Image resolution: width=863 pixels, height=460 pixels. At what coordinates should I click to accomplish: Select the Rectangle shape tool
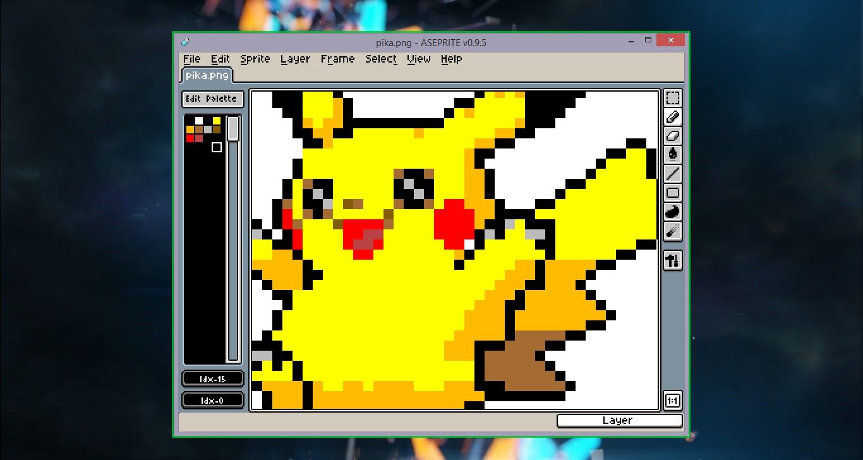click(x=673, y=193)
